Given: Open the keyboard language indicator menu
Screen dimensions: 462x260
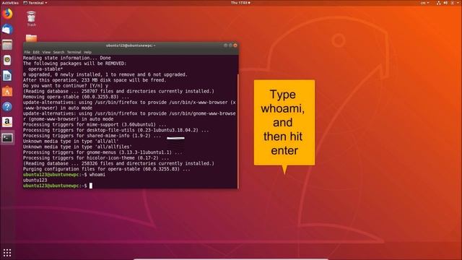Looking at the screenshot, I should [x=424, y=3].
